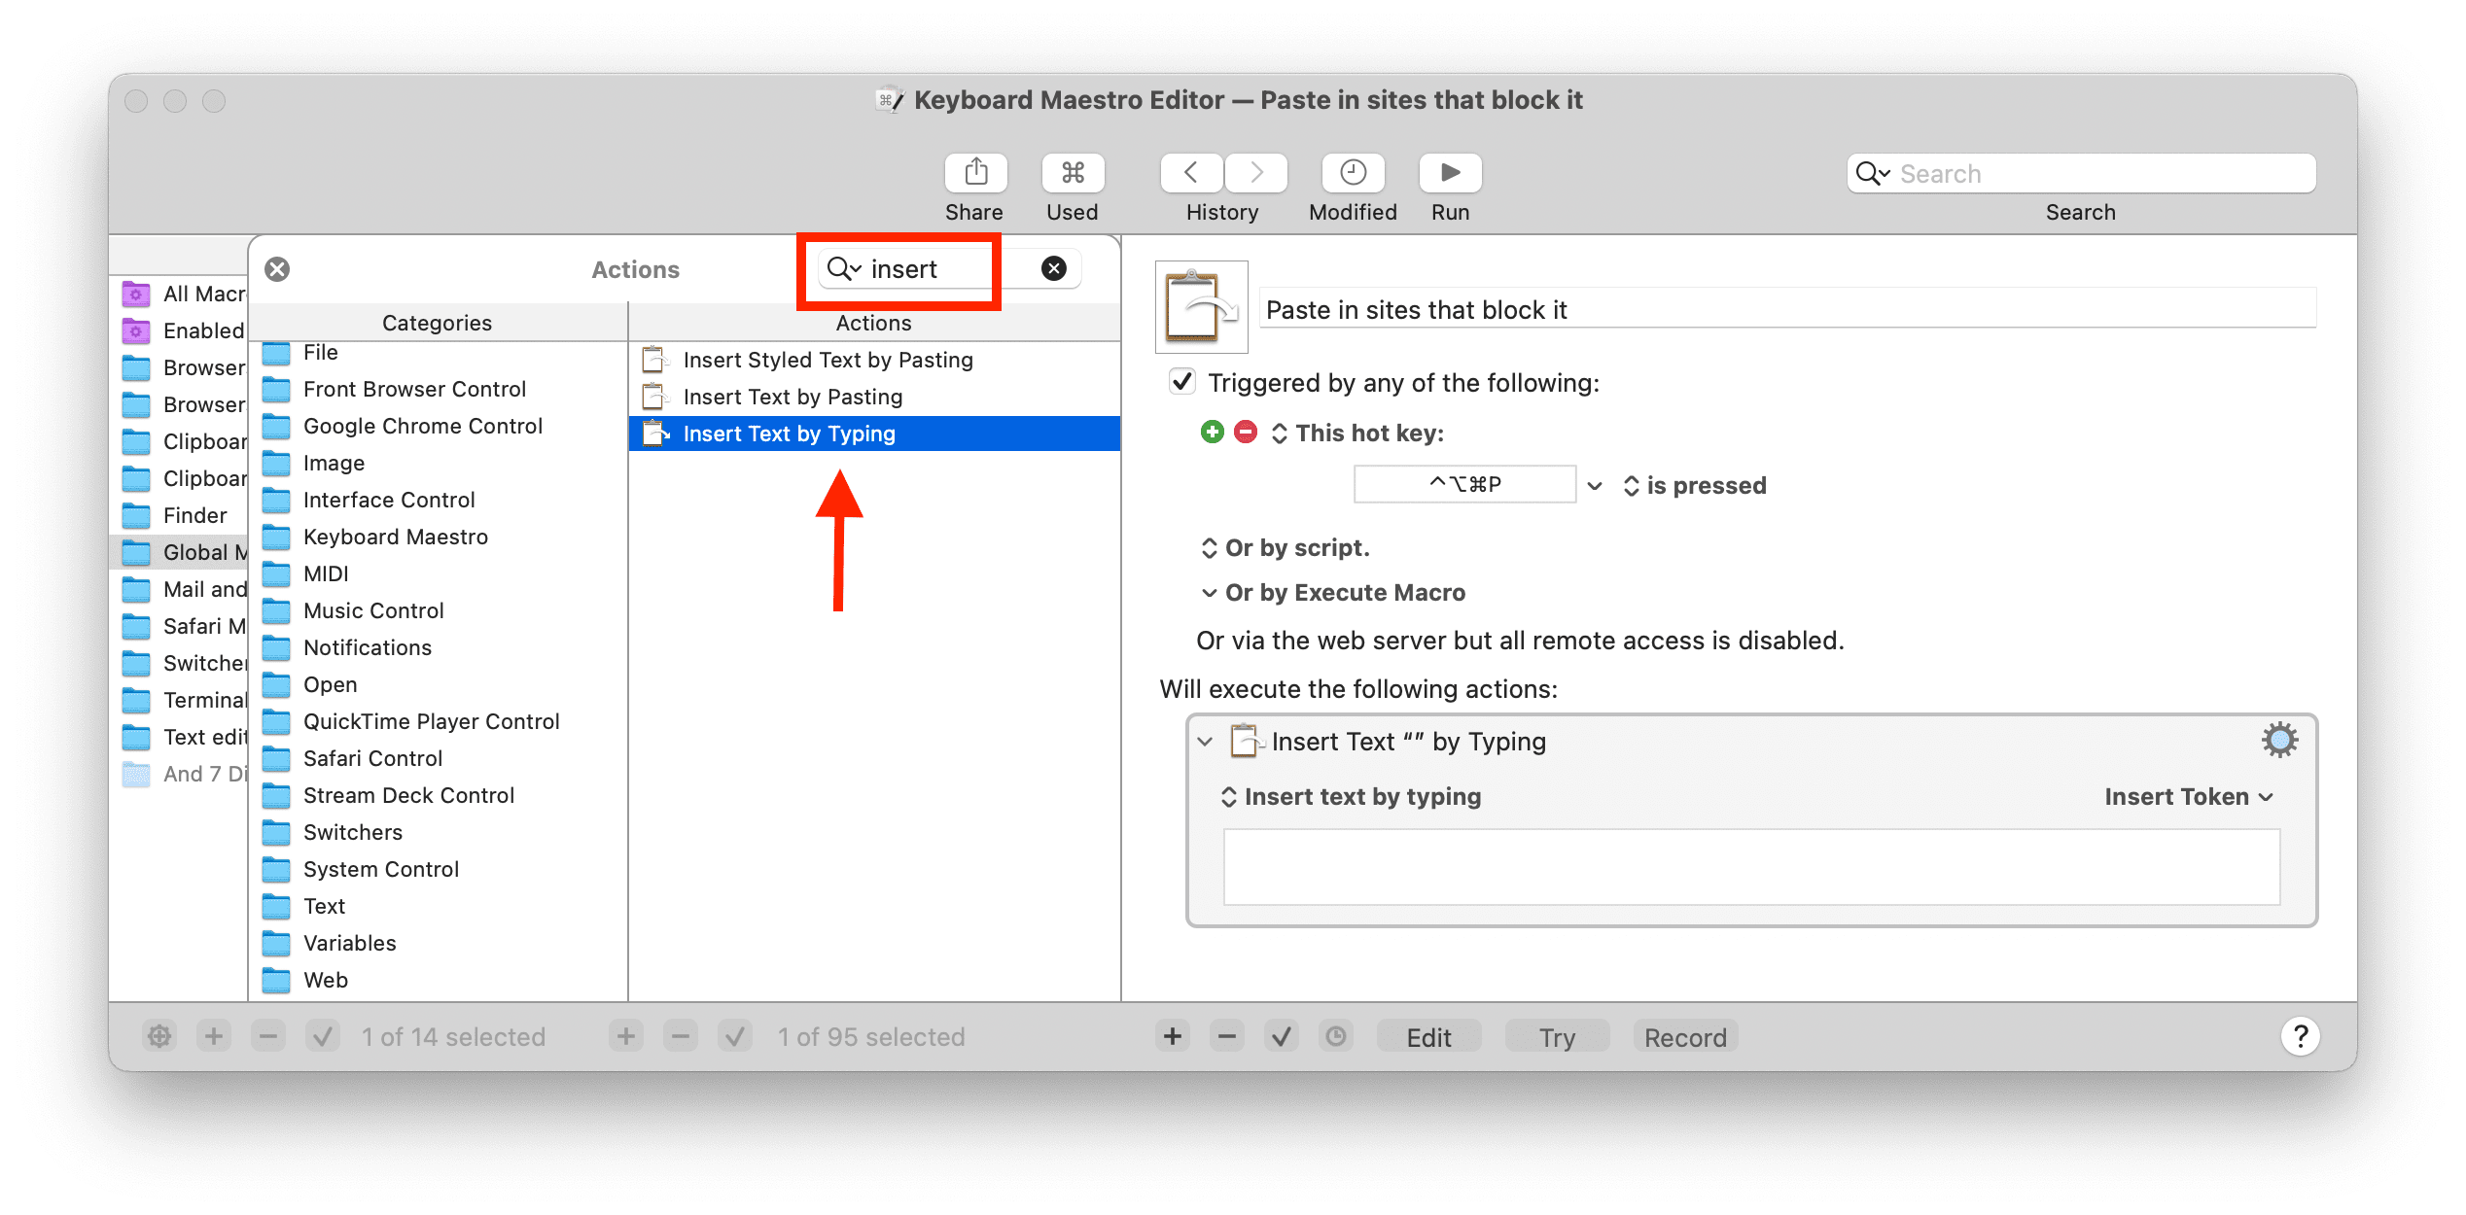Clear the insert search text
Viewport: 2466px width, 1215px height.
click(1054, 268)
